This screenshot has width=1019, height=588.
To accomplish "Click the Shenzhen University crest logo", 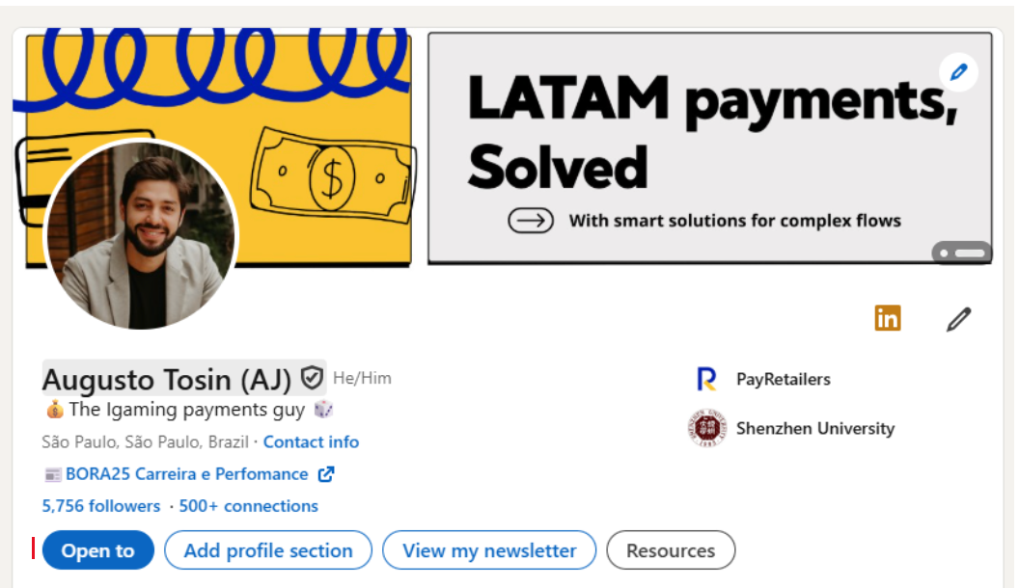I will [707, 428].
